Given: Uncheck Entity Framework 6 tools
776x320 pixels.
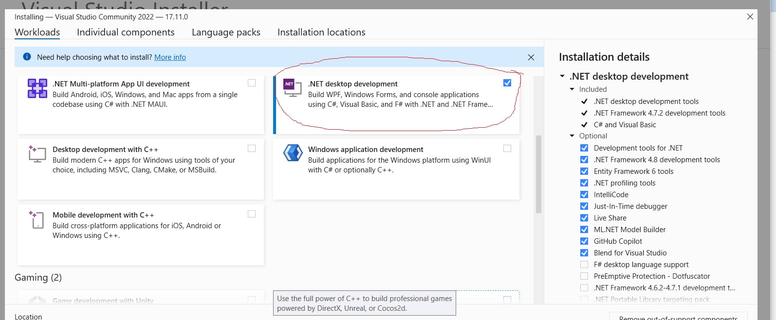Looking at the screenshot, I should coord(584,171).
